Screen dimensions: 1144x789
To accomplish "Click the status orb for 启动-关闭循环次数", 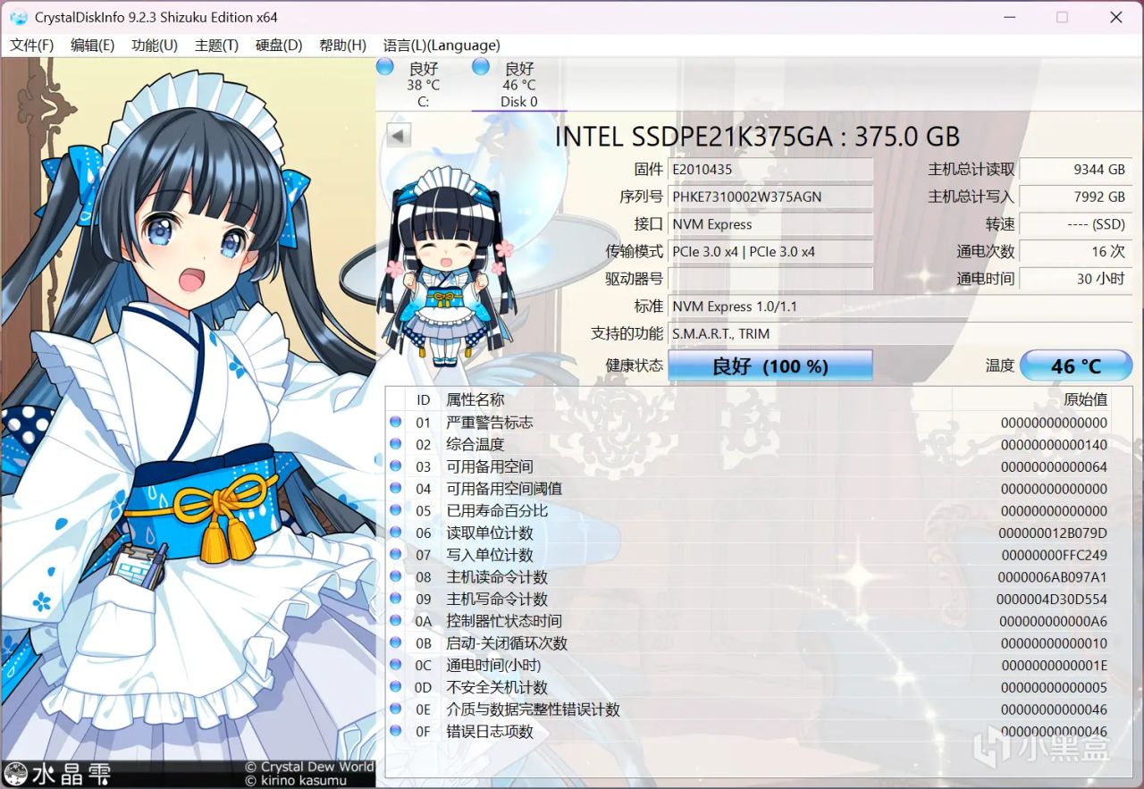I will [395, 643].
